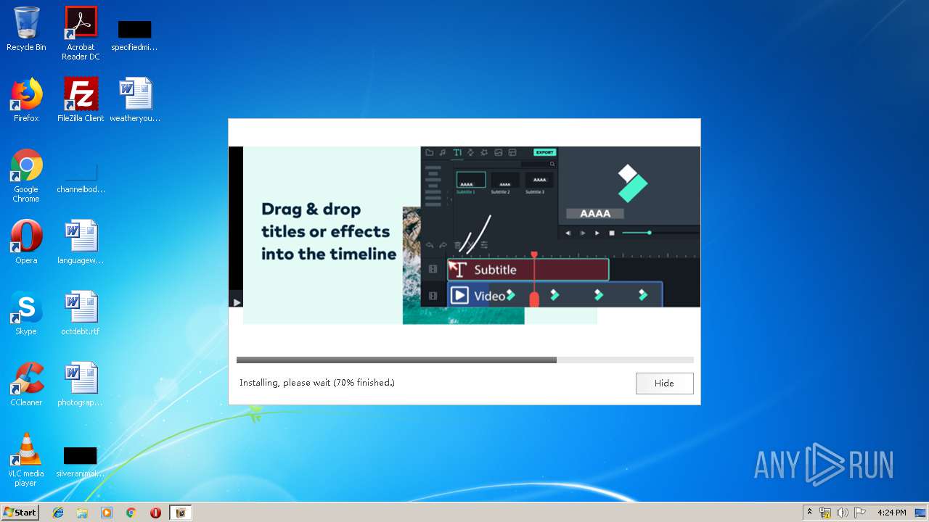Launch Firefox from desktop
The image size is (929, 522).
tap(26, 100)
